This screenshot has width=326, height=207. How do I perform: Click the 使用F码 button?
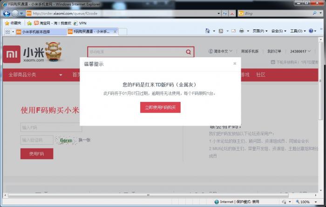coord(37,154)
